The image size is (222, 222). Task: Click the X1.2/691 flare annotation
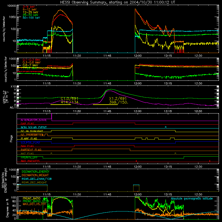point(118,99)
